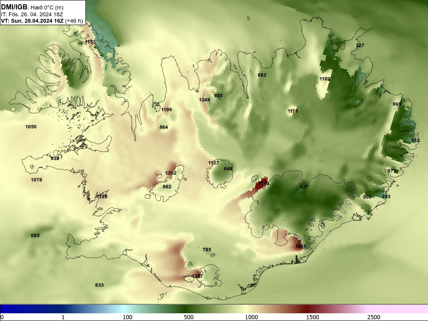Screen dimensions: 428x321
Task: Select the 1199 height label
Action: tap(166, 110)
